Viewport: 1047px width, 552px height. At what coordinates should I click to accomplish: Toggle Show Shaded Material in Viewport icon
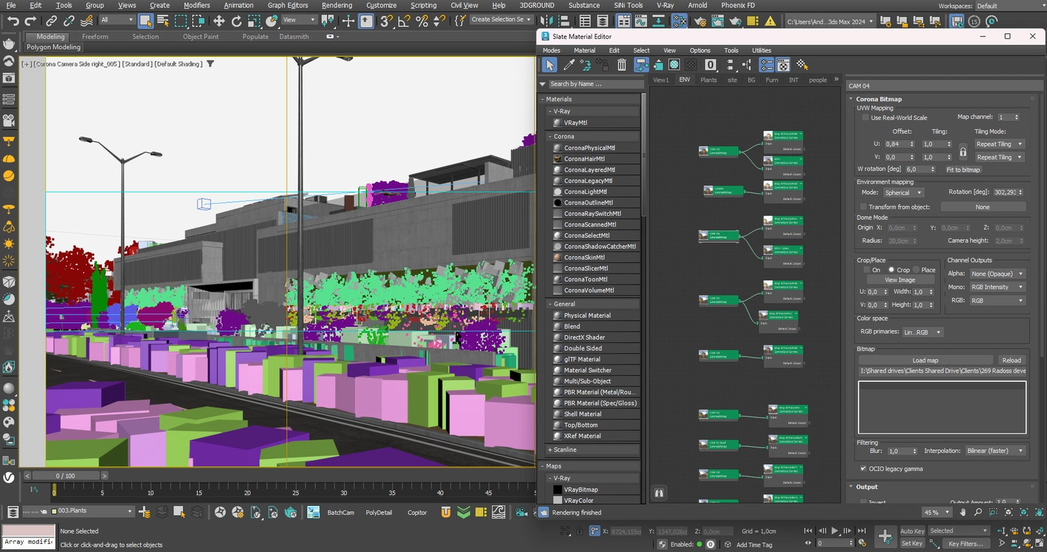674,64
